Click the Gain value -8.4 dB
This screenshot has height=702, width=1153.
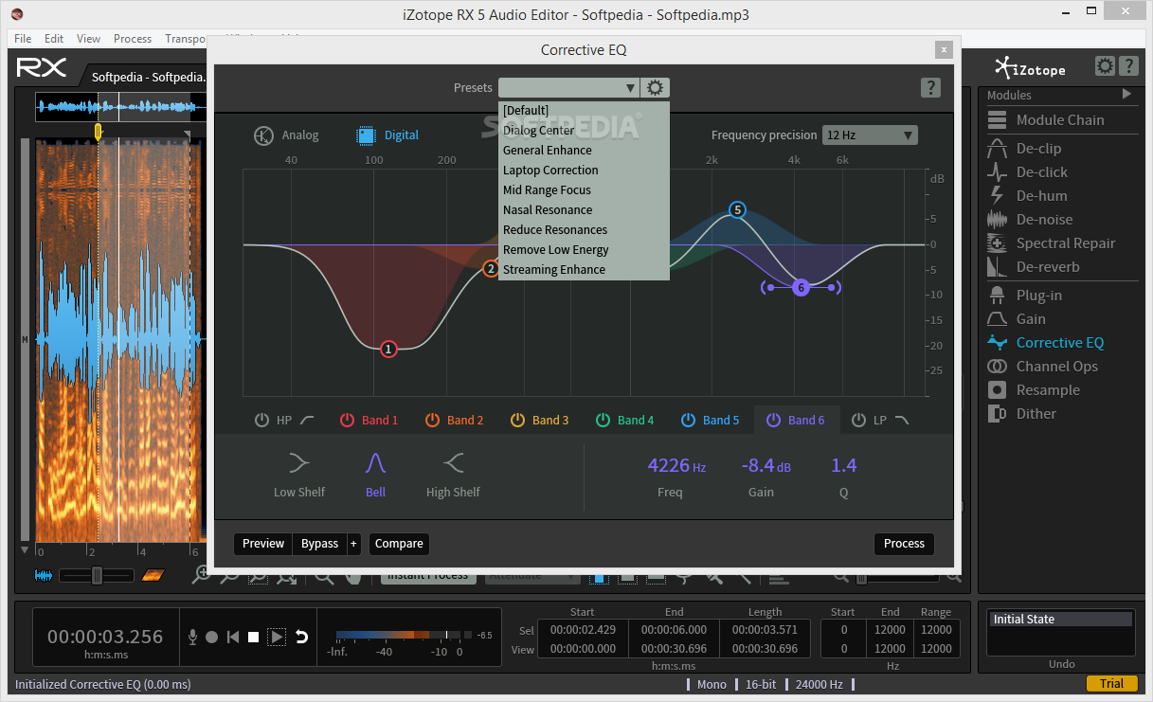click(x=766, y=465)
